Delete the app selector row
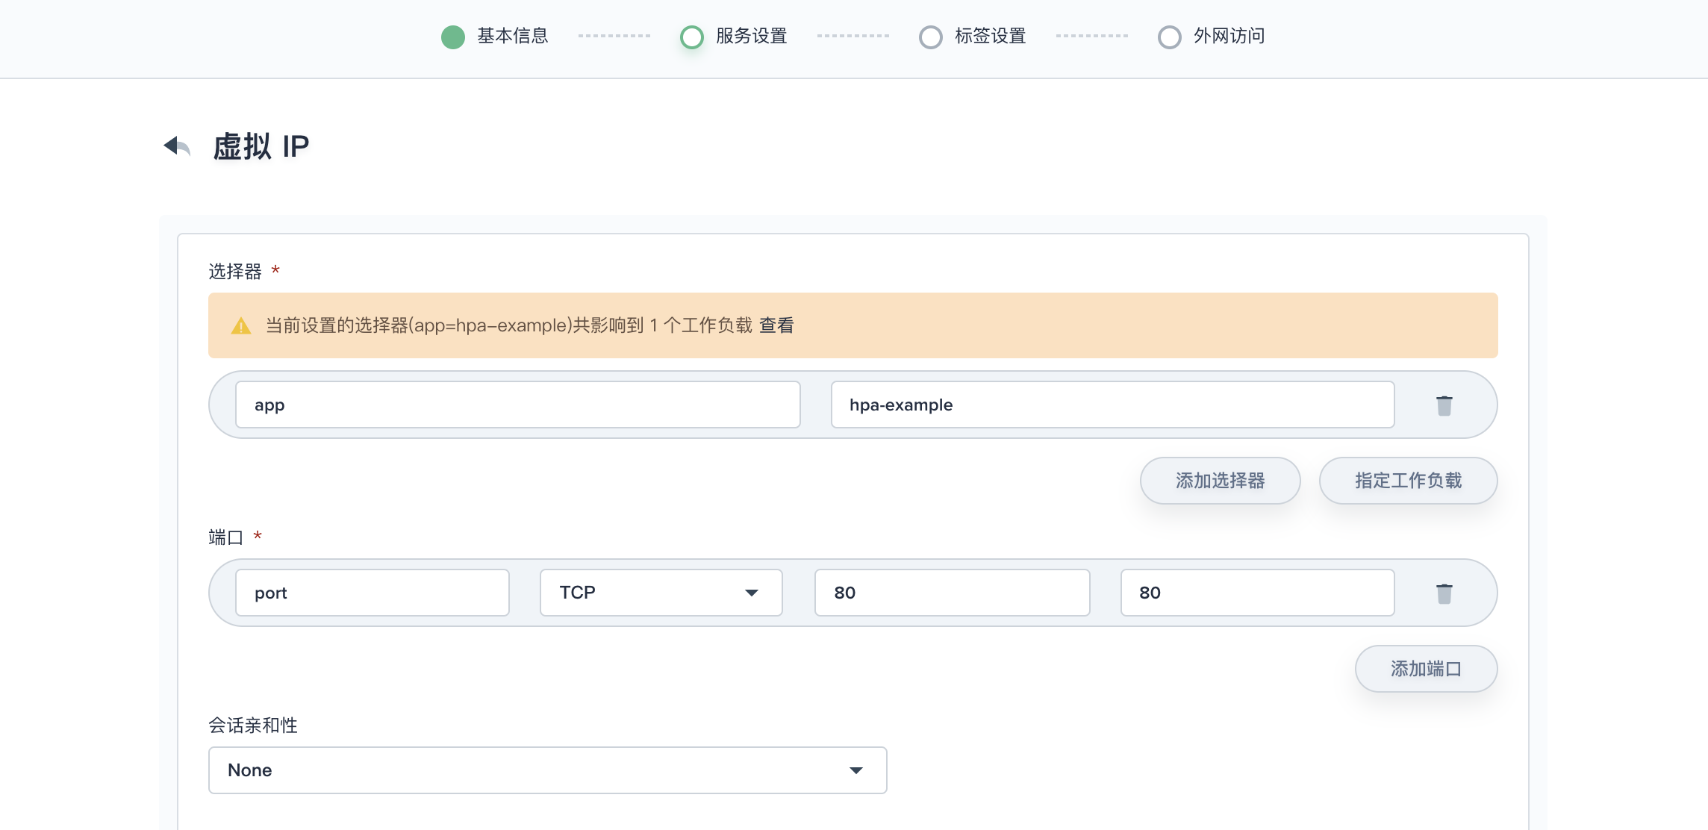The height and width of the screenshot is (830, 1708). click(x=1444, y=405)
